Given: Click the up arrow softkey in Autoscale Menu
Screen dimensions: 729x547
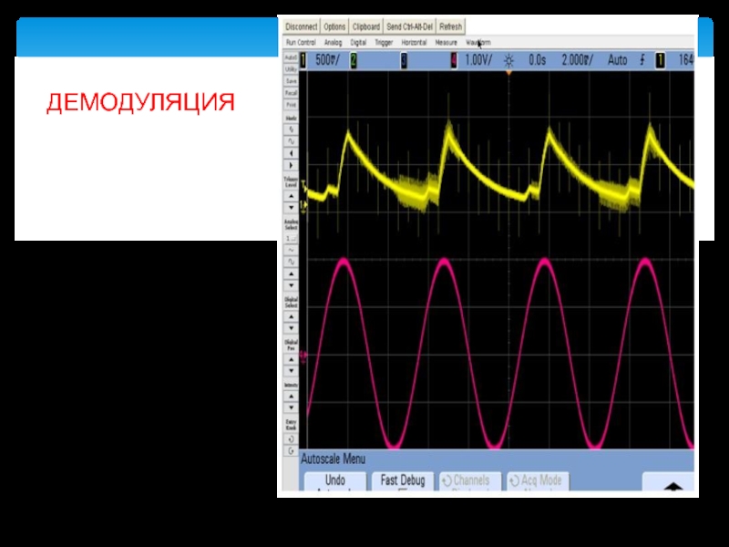Looking at the screenshot, I should pyautogui.click(x=670, y=484).
